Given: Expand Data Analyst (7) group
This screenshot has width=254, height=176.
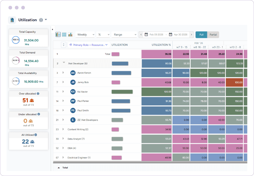Looking at the screenshot, I should pyautogui.click(x=63, y=139).
